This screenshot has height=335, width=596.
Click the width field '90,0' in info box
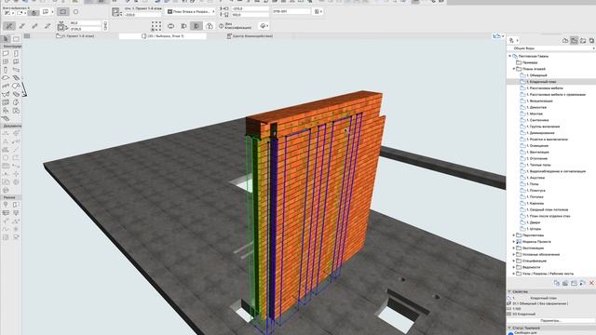[x=86, y=23]
